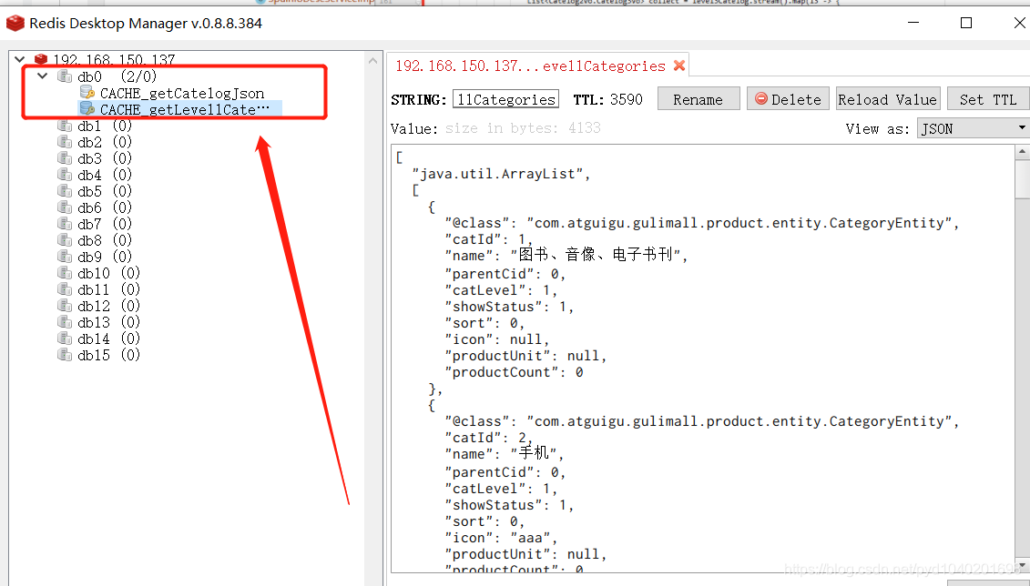
Task: Click the Redis Desktop Manager logo icon
Action: [x=15, y=24]
